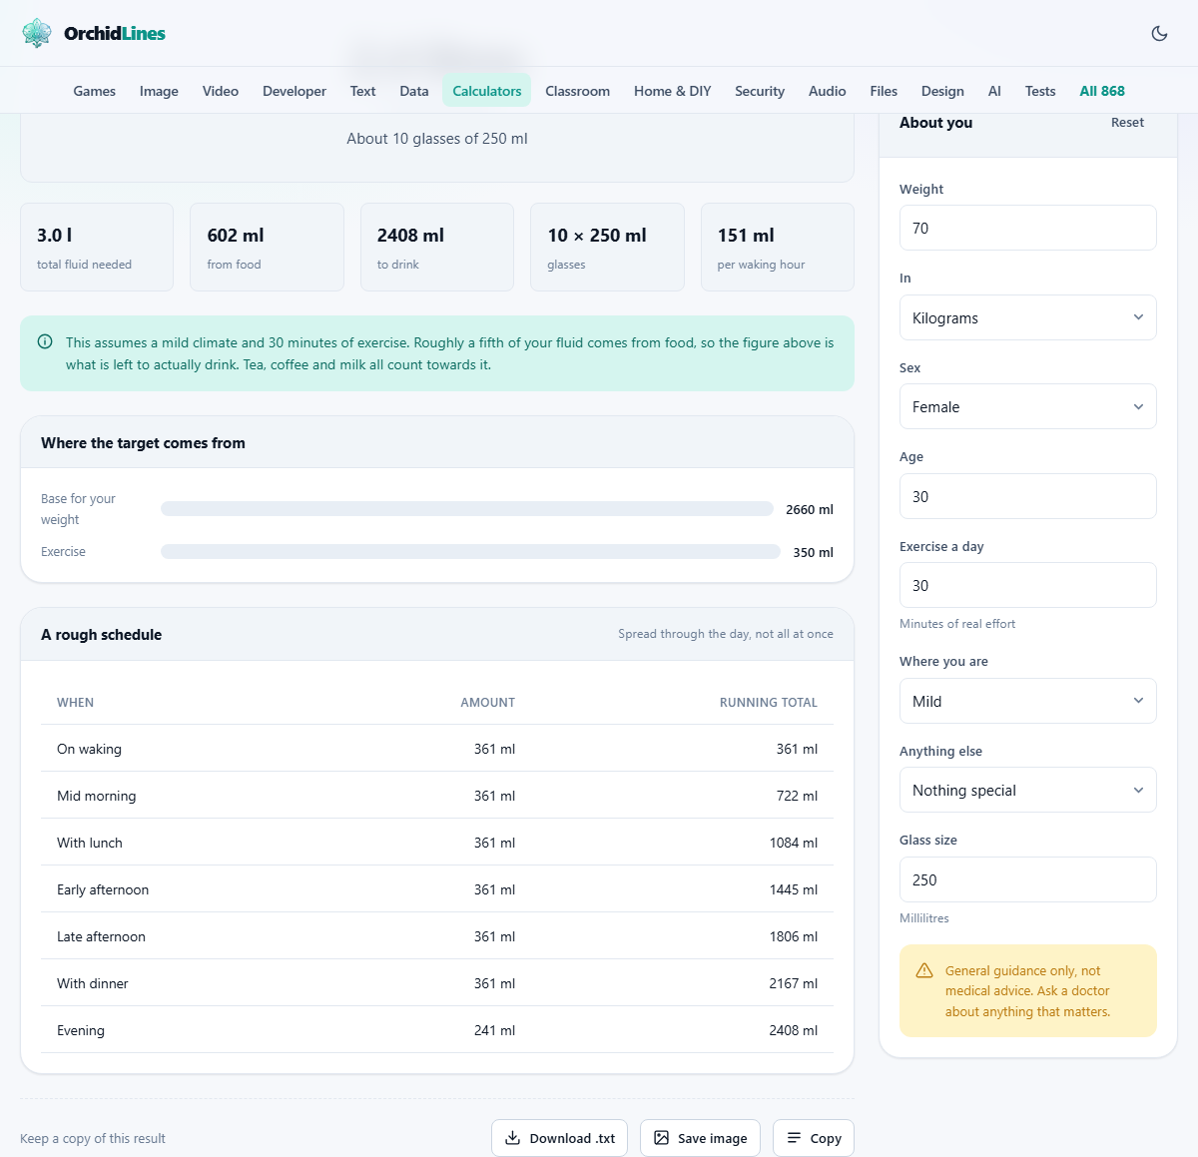1198x1157 pixels.
Task: Go to the Tests category
Action: [1040, 91]
